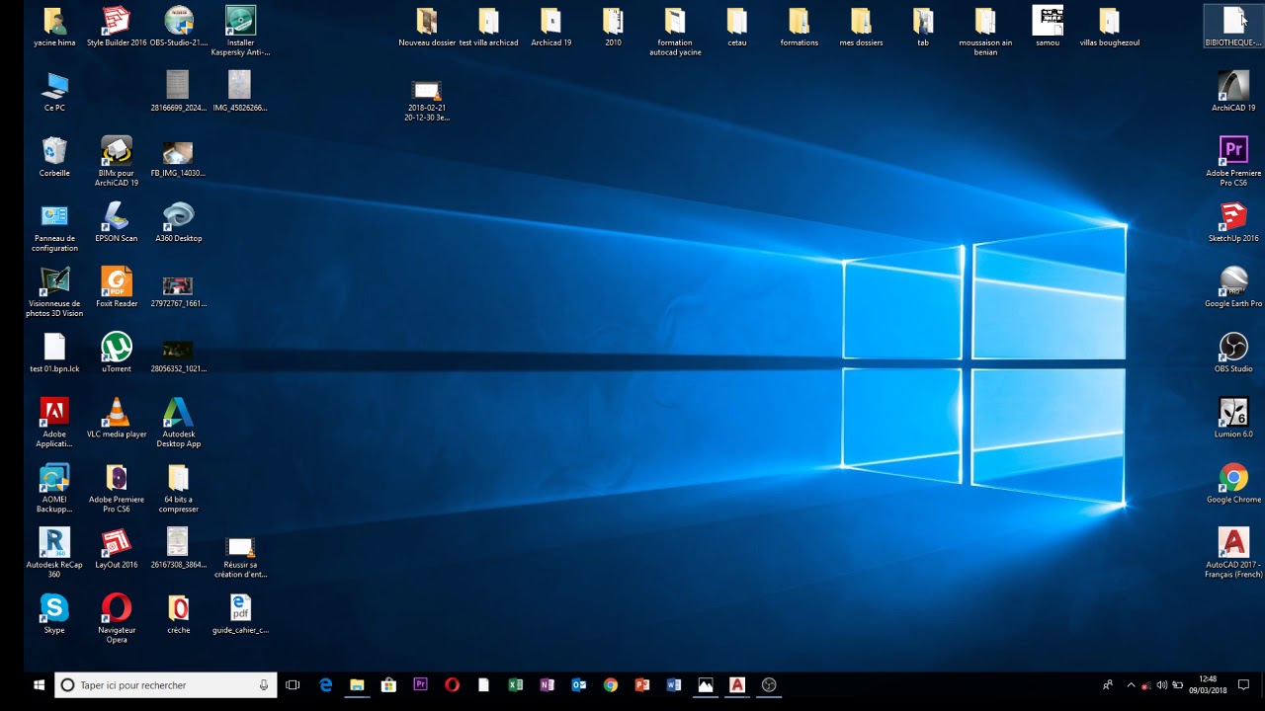Open Outlook from the taskbar
This screenshot has width=1265, height=711.
[x=578, y=684]
